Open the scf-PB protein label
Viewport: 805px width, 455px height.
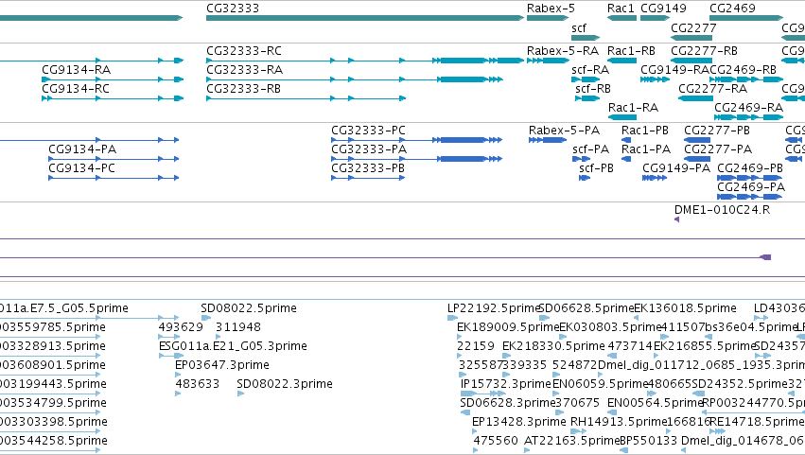(x=597, y=168)
